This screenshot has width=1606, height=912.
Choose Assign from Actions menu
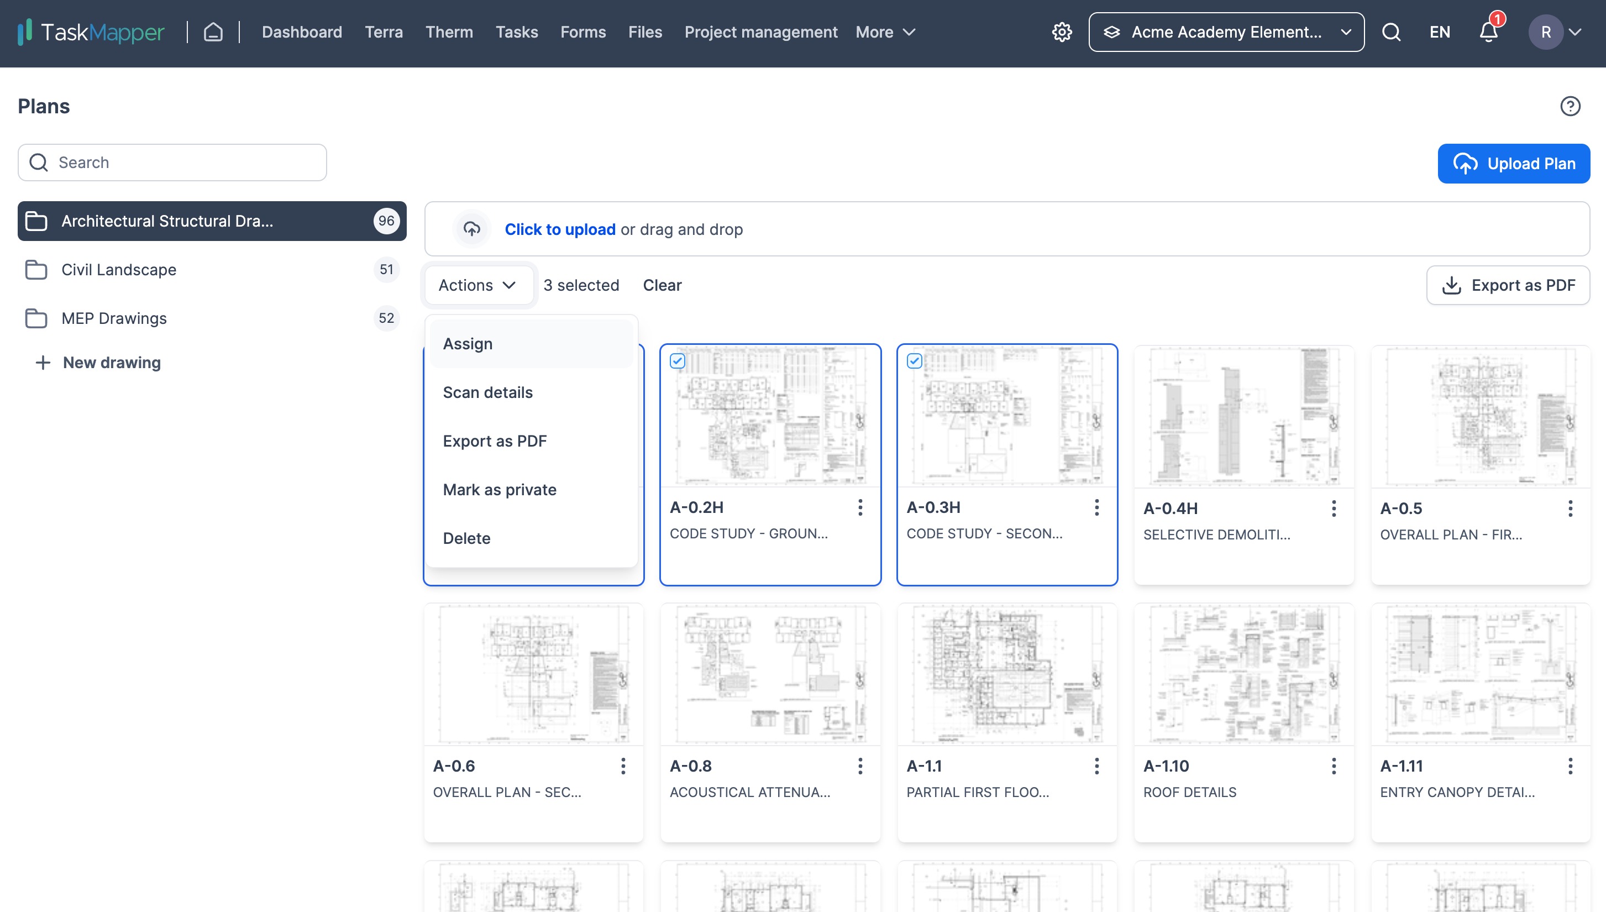pos(531,344)
